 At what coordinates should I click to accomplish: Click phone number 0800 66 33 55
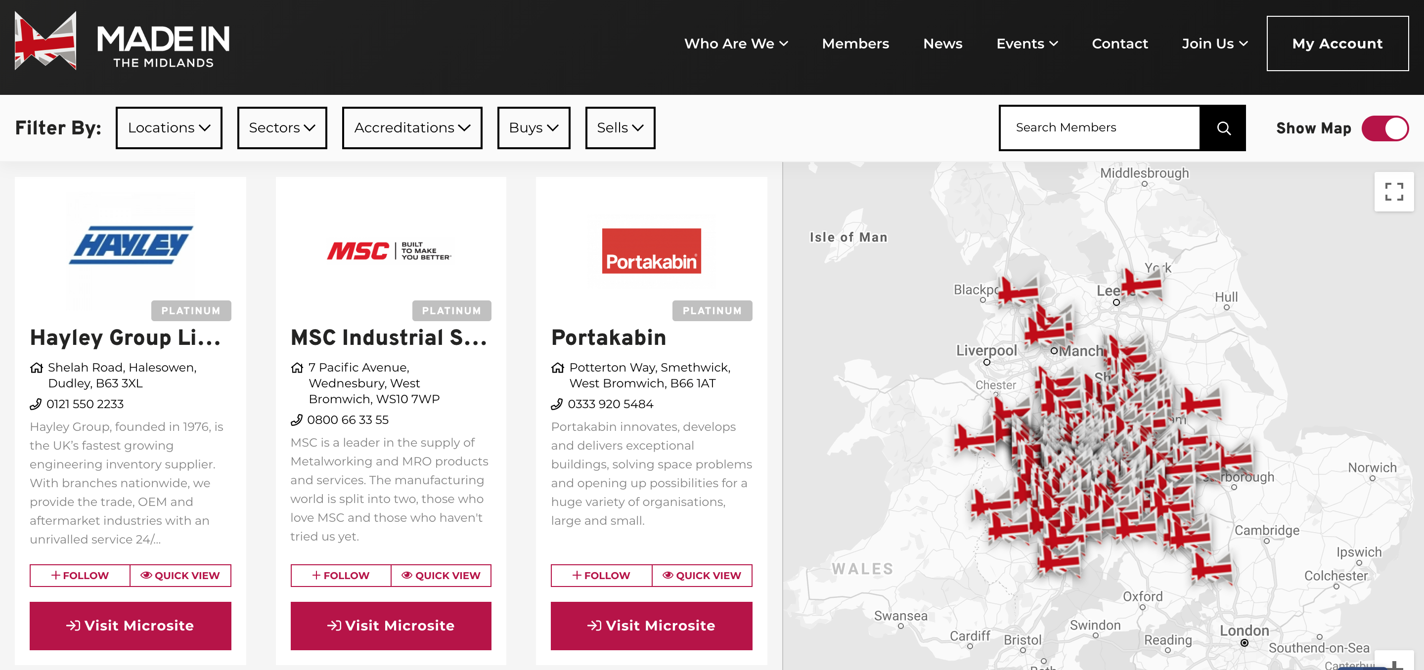point(348,420)
